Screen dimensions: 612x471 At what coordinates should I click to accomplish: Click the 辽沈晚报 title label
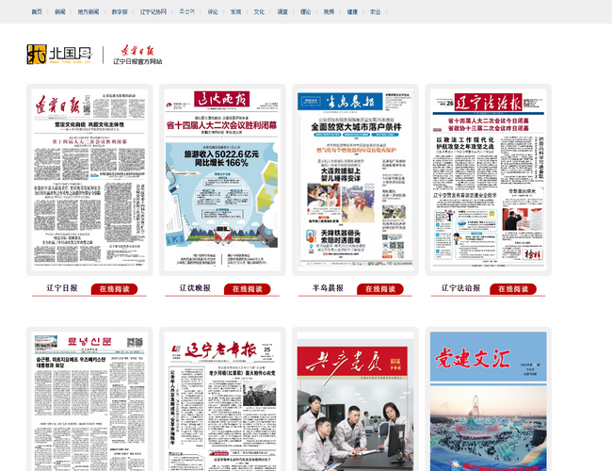point(195,288)
